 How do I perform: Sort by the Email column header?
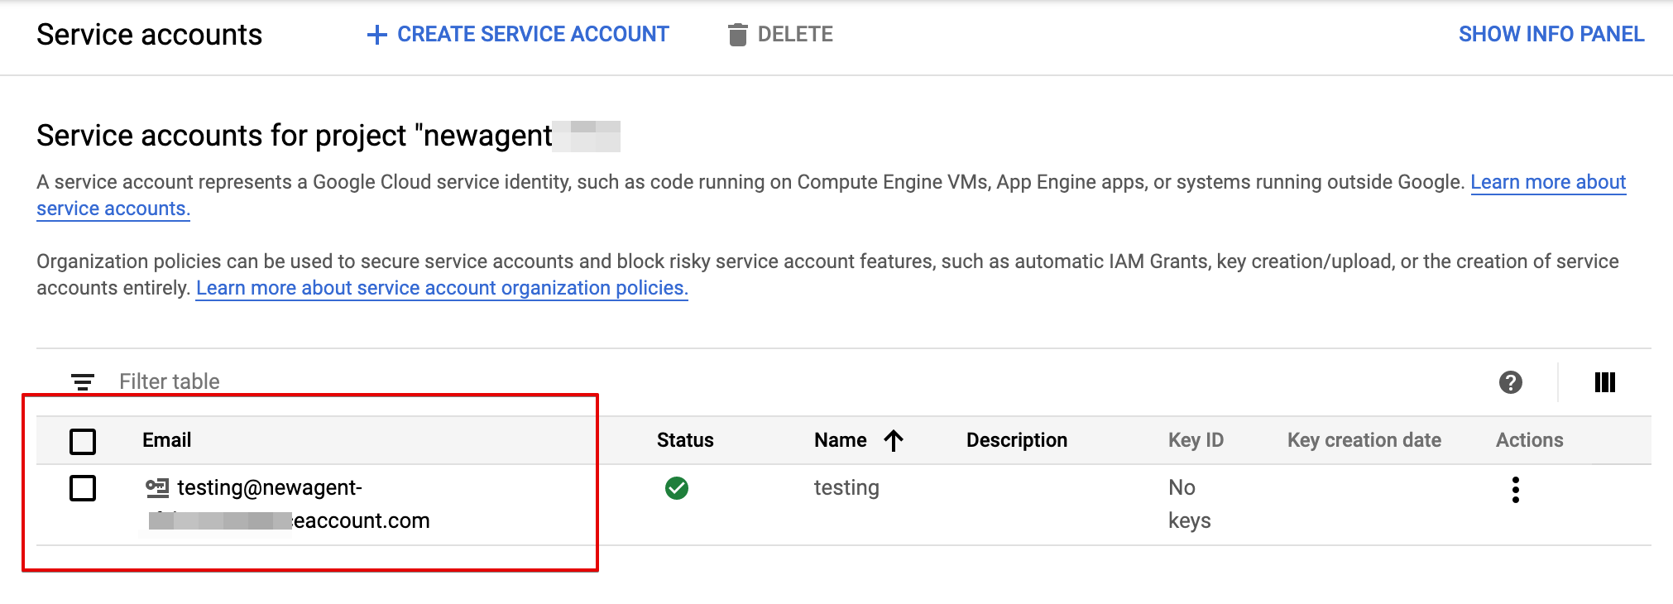click(166, 440)
